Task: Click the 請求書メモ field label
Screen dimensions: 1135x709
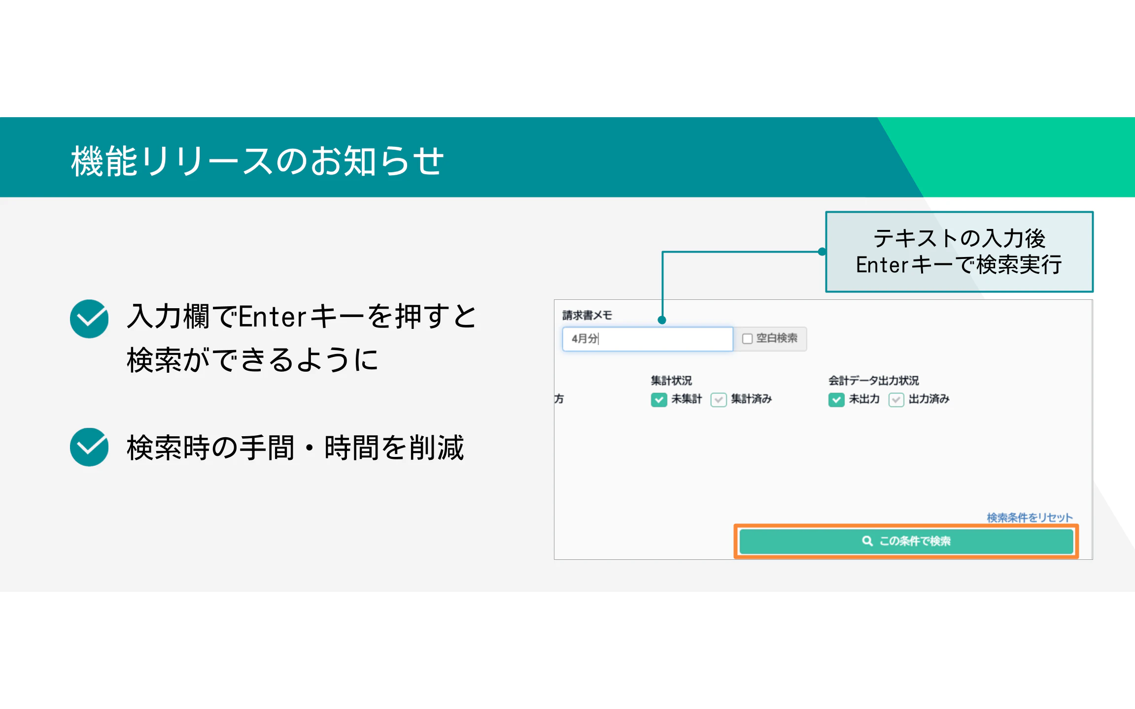Action: click(x=586, y=315)
